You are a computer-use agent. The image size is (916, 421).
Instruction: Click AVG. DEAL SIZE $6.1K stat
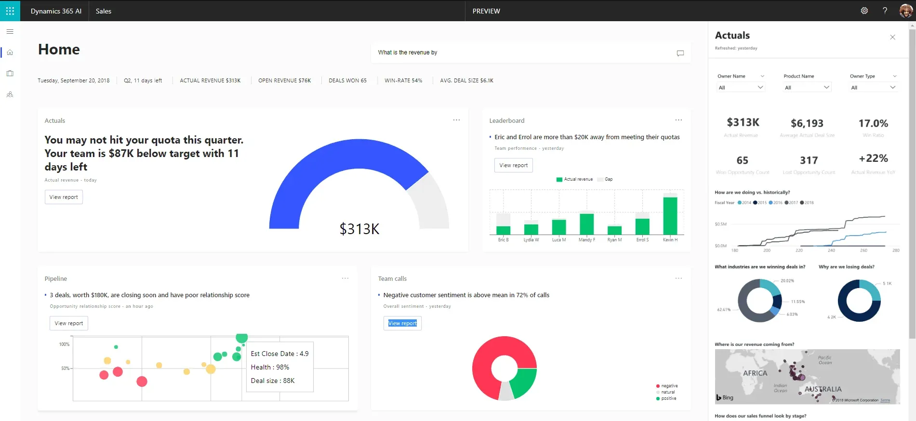pos(466,80)
